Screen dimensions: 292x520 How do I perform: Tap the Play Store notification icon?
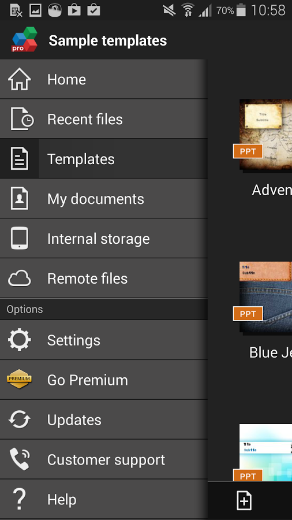coord(74,10)
